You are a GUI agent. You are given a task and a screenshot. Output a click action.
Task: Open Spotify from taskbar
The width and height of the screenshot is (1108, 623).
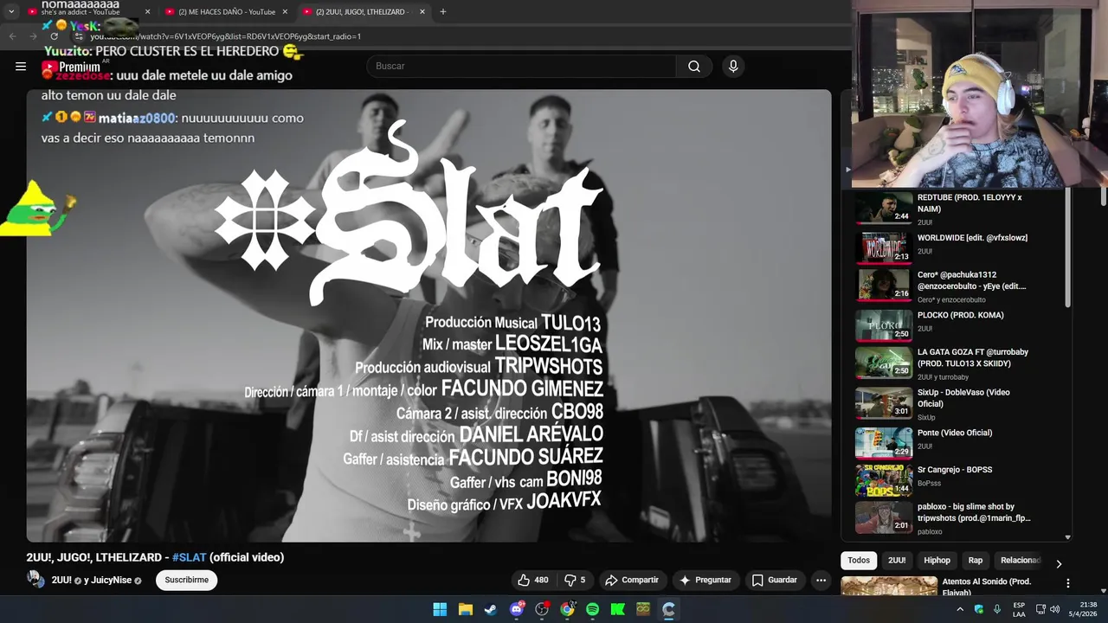(x=592, y=609)
